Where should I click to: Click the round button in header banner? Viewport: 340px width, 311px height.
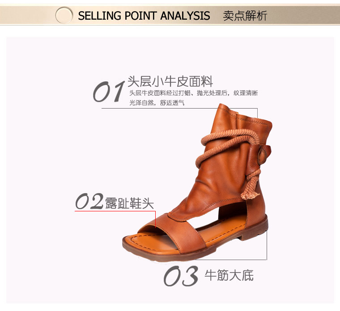(x=64, y=15)
